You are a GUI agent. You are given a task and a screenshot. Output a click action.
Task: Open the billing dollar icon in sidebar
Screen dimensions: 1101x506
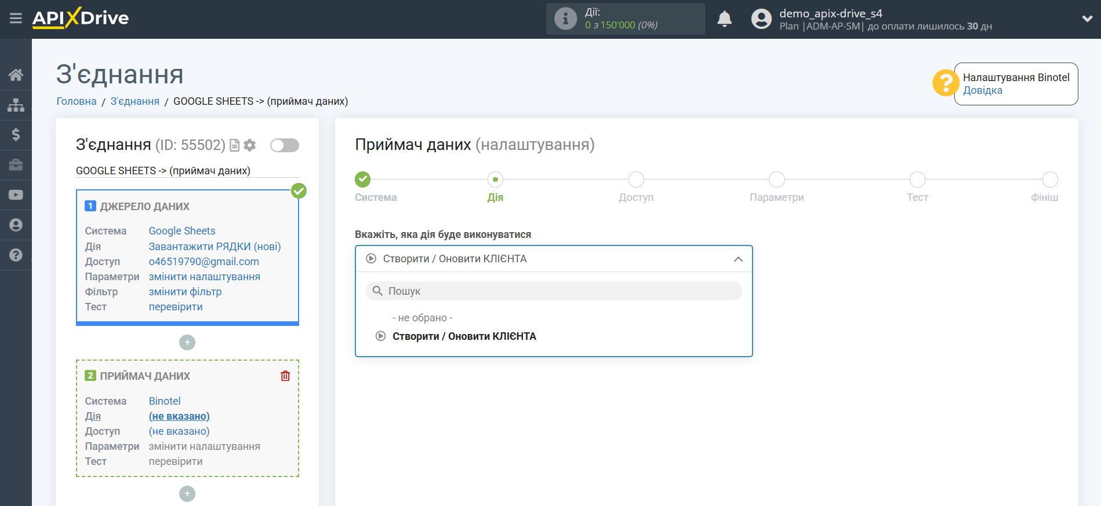click(x=16, y=135)
